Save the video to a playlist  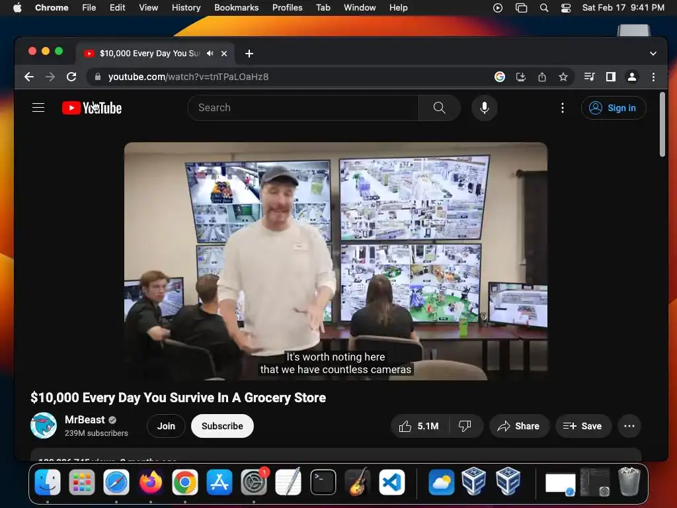click(583, 426)
